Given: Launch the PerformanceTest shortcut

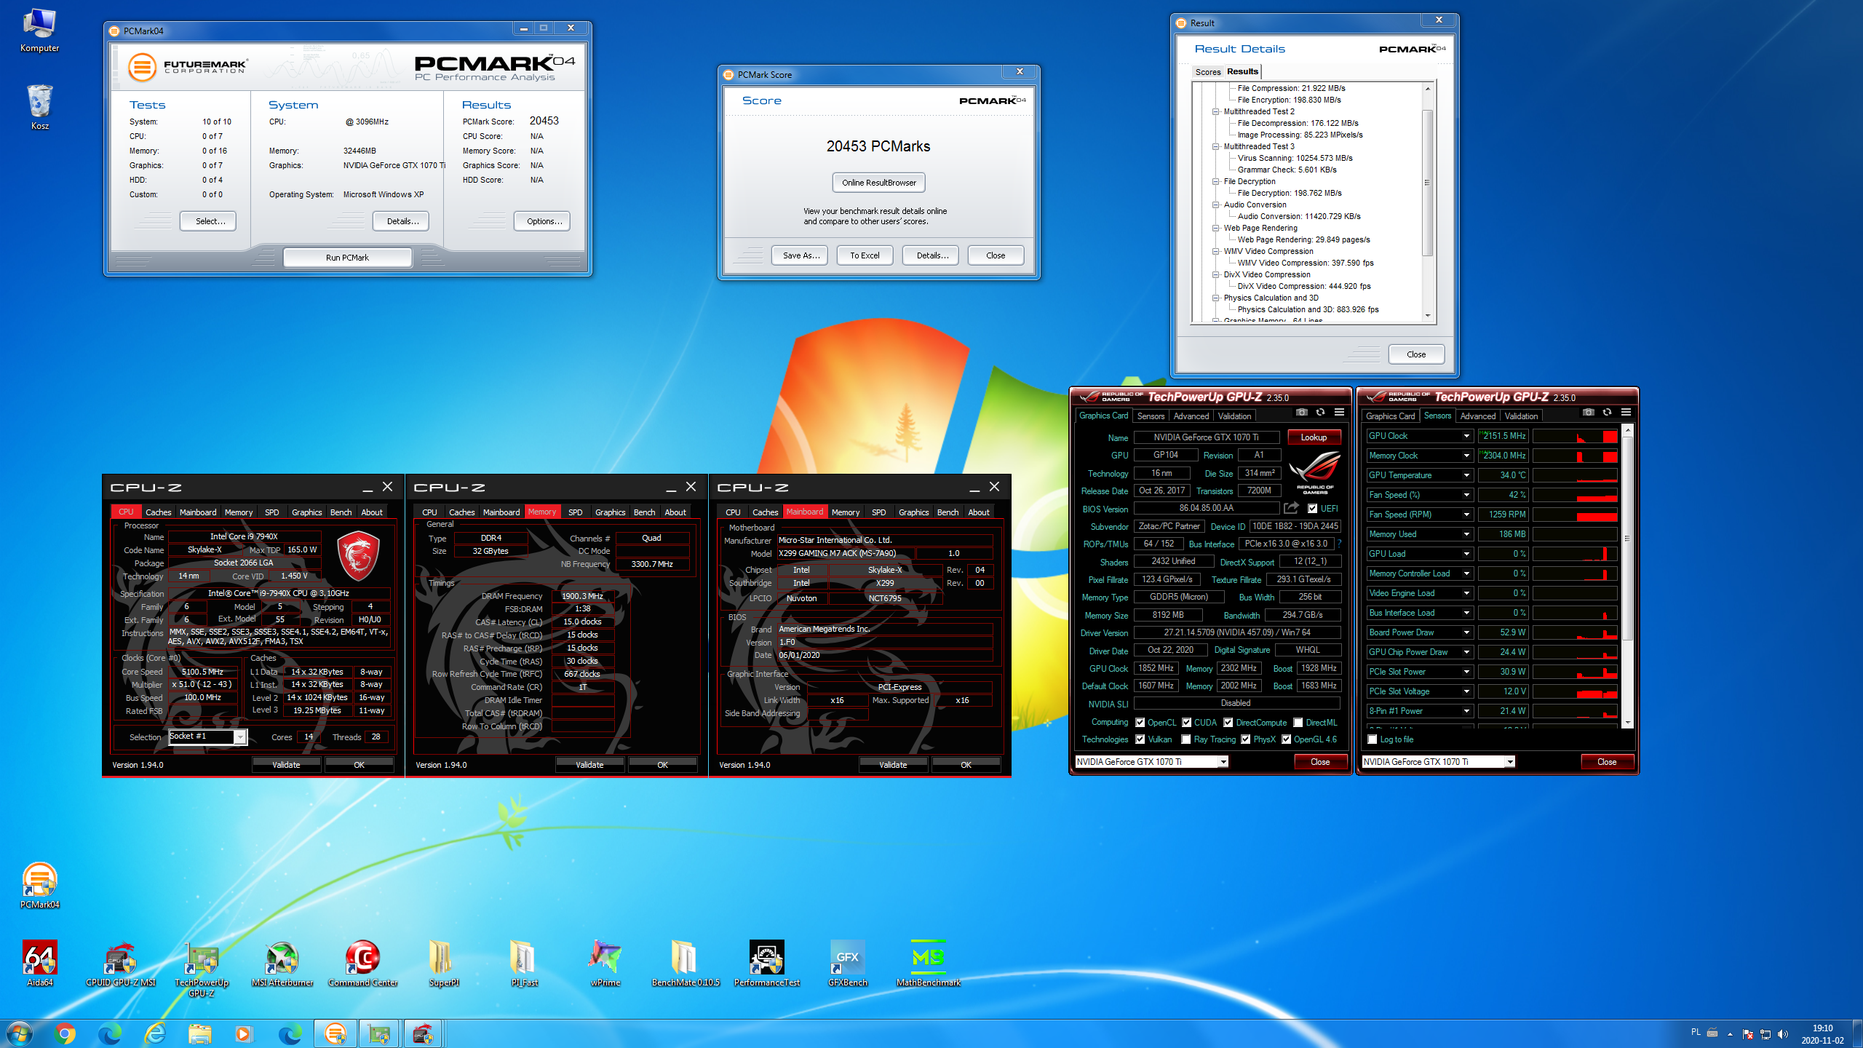Looking at the screenshot, I should [x=766, y=964].
